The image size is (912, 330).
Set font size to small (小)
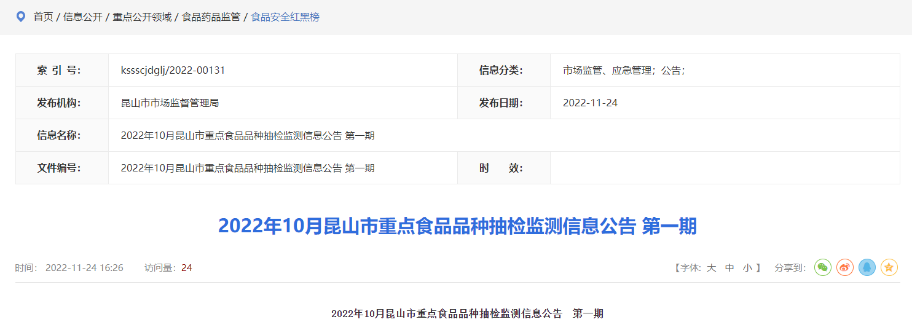(747, 268)
